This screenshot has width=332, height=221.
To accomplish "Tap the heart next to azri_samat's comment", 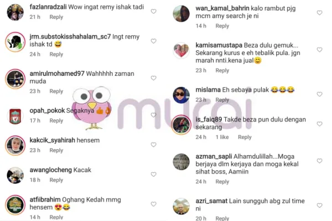I will click(319, 206).
